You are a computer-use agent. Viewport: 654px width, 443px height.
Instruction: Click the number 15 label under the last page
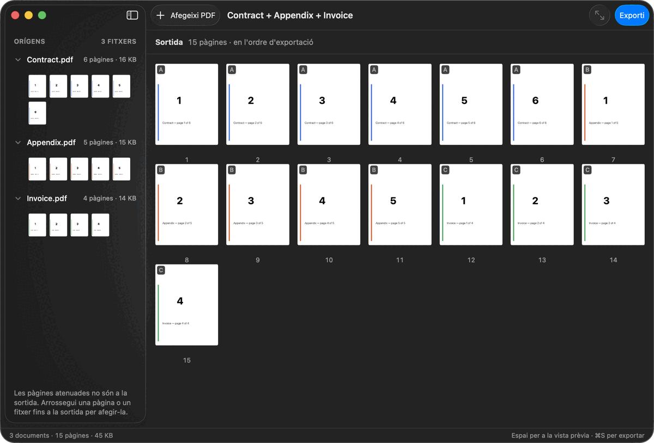[x=187, y=360]
